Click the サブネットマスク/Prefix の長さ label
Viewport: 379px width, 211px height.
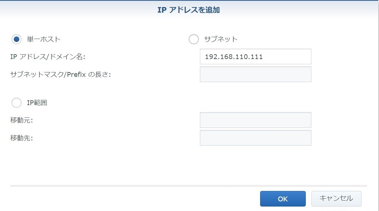(x=61, y=74)
